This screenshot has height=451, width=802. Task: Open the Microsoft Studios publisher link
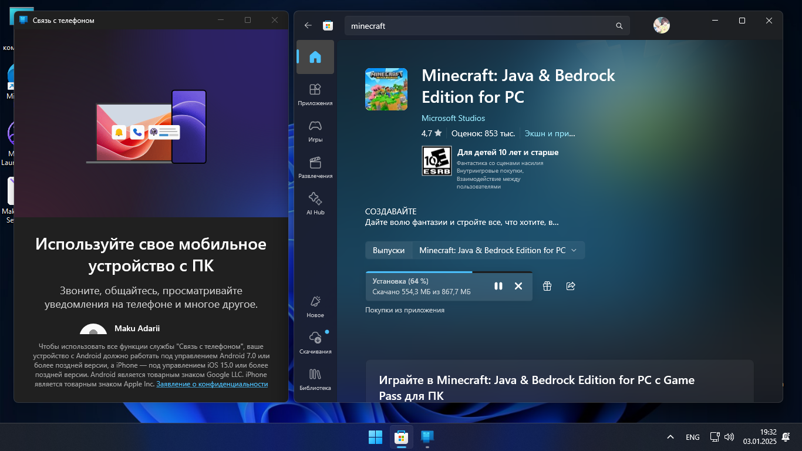click(453, 118)
